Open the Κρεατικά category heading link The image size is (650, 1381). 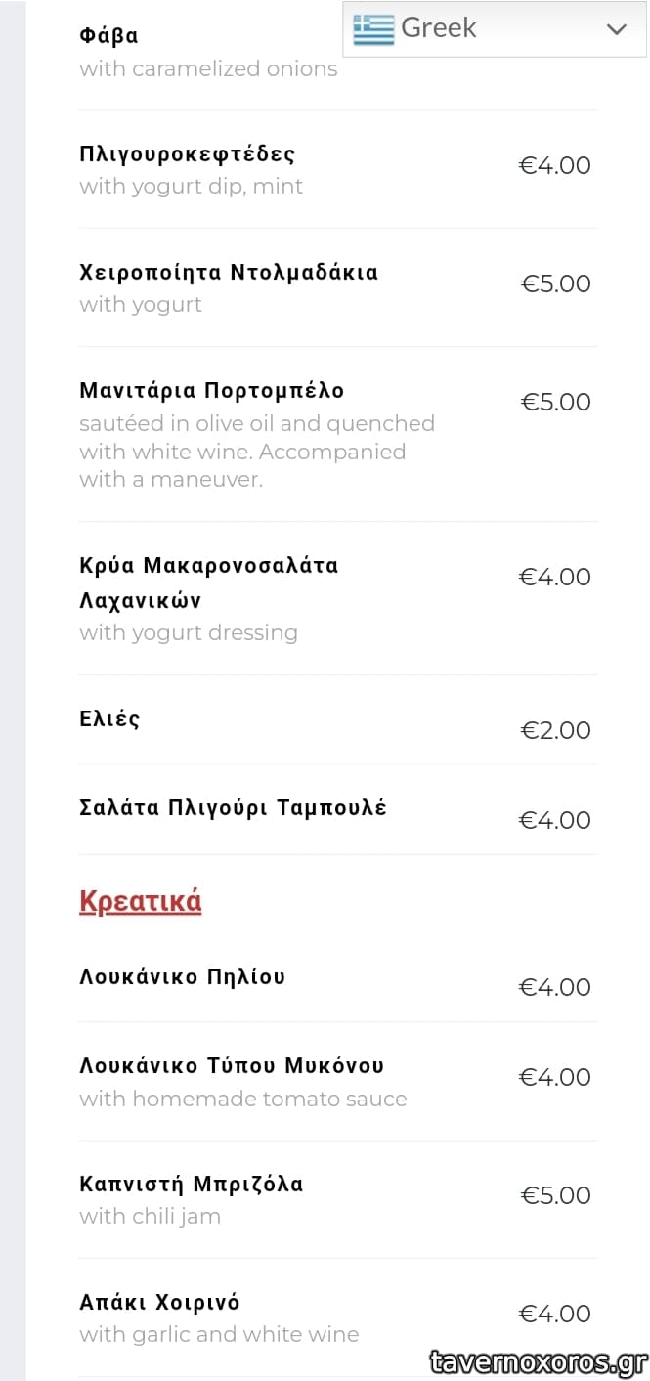pyautogui.click(x=140, y=900)
